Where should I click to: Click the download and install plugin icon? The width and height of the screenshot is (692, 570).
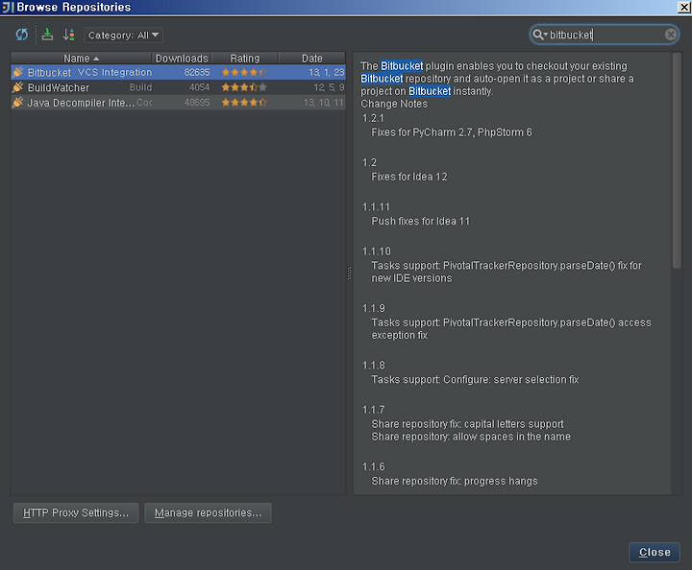47,35
